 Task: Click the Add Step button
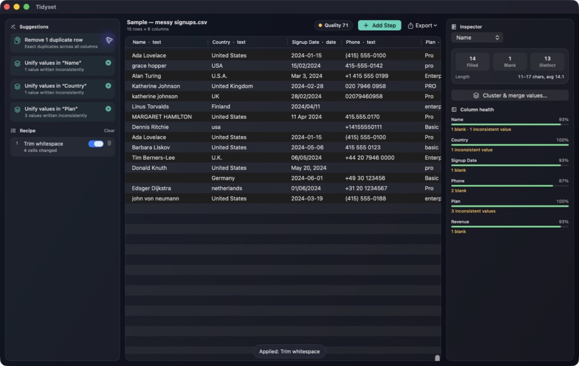(379, 25)
